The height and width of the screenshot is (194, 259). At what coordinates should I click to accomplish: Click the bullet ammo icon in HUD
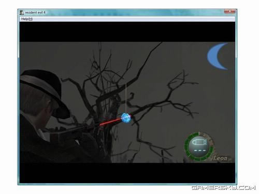(199, 142)
